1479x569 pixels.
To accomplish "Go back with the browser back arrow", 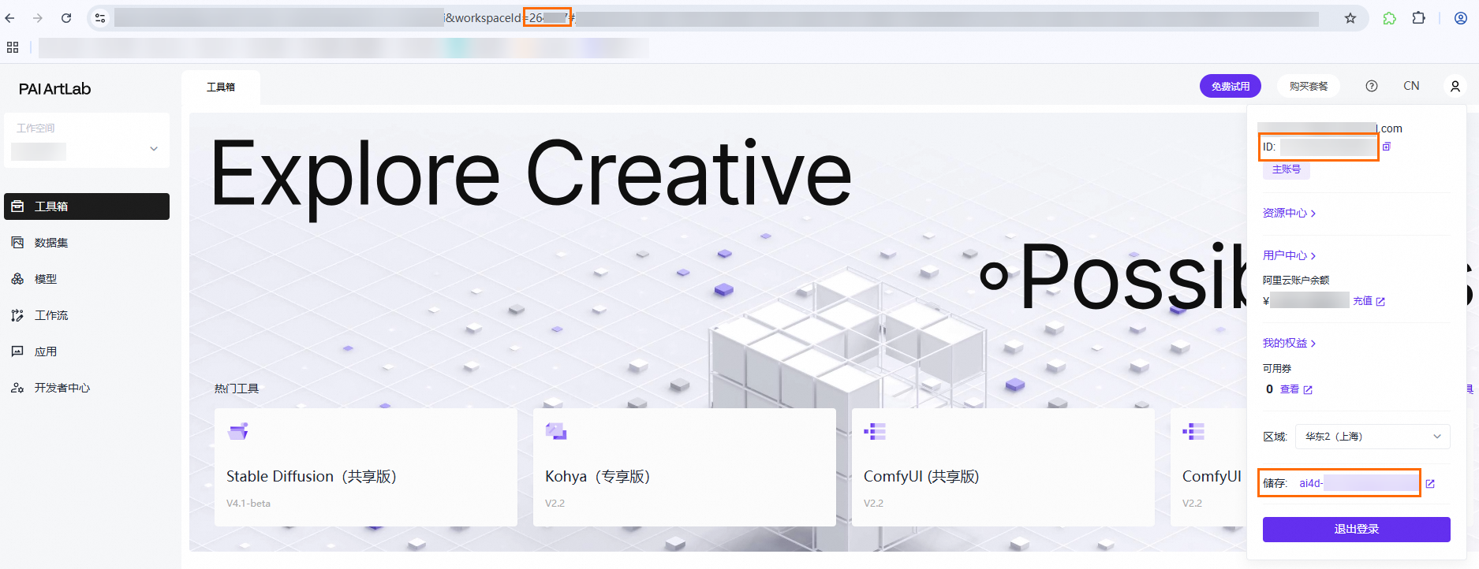I will [x=10, y=17].
